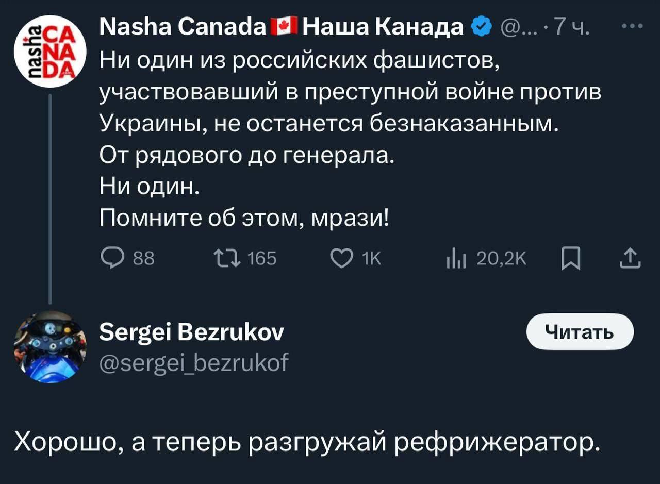Click the 88 replies count number

pos(144,258)
